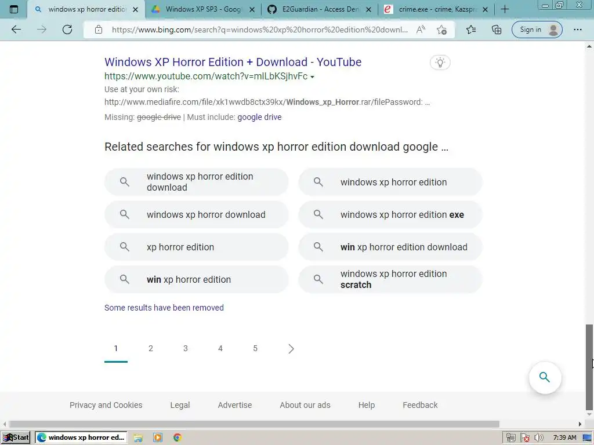Open Windows XP Horror Edition YouTube result
This screenshot has width=594, height=445.
coord(233,62)
